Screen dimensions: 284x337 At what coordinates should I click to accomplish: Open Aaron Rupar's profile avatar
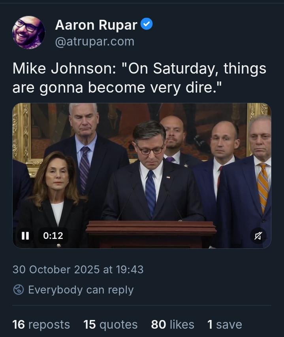coord(28,32)
